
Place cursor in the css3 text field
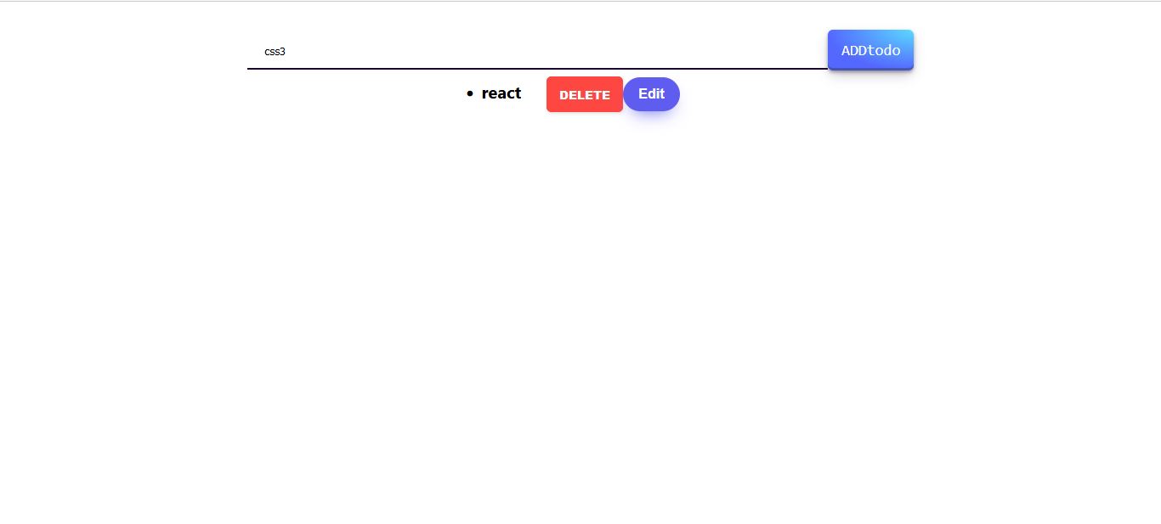[x=537, y=51]
